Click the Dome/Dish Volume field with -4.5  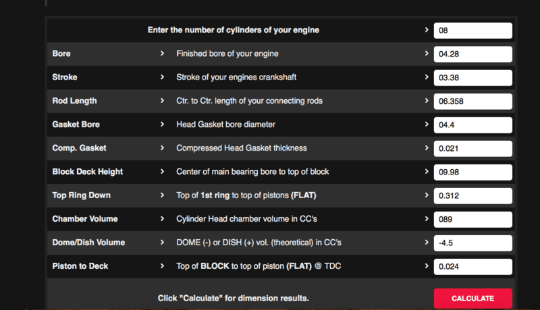(473, 243)
